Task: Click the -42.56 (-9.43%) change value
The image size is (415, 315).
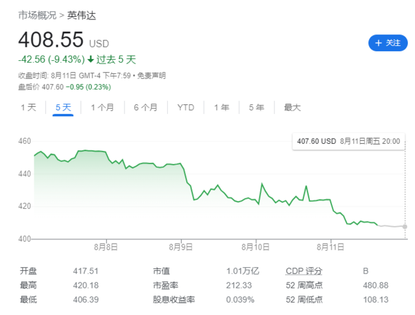Action: pos(52,59)
